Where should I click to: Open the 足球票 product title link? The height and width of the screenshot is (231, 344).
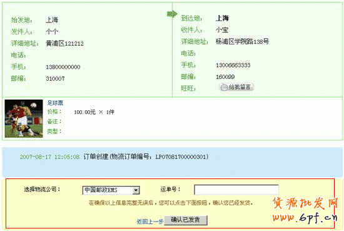(x=55, y=103)
